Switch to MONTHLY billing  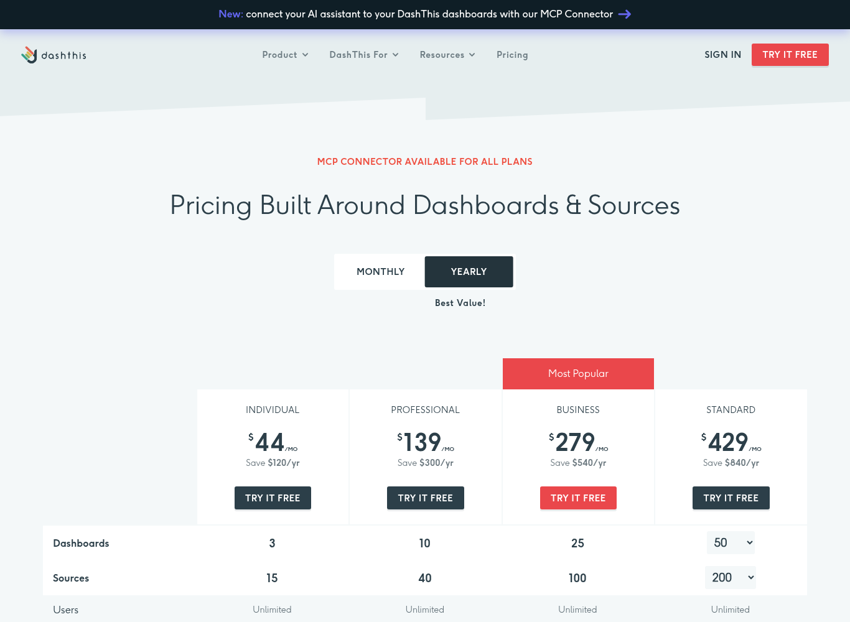[x=380, y=272]
